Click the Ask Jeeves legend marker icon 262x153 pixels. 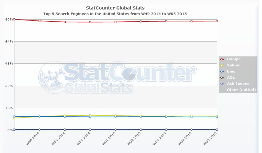tap(222, 84)
